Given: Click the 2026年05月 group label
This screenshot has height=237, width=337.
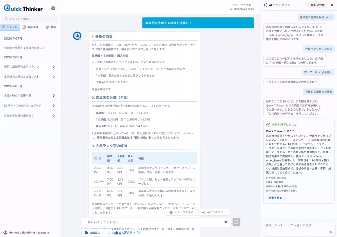Looking at the screenshot, I should click(13, 86).
